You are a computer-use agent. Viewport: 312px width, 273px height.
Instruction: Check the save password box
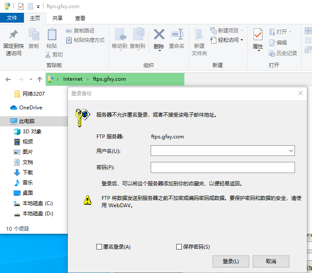tap(179, 247)
